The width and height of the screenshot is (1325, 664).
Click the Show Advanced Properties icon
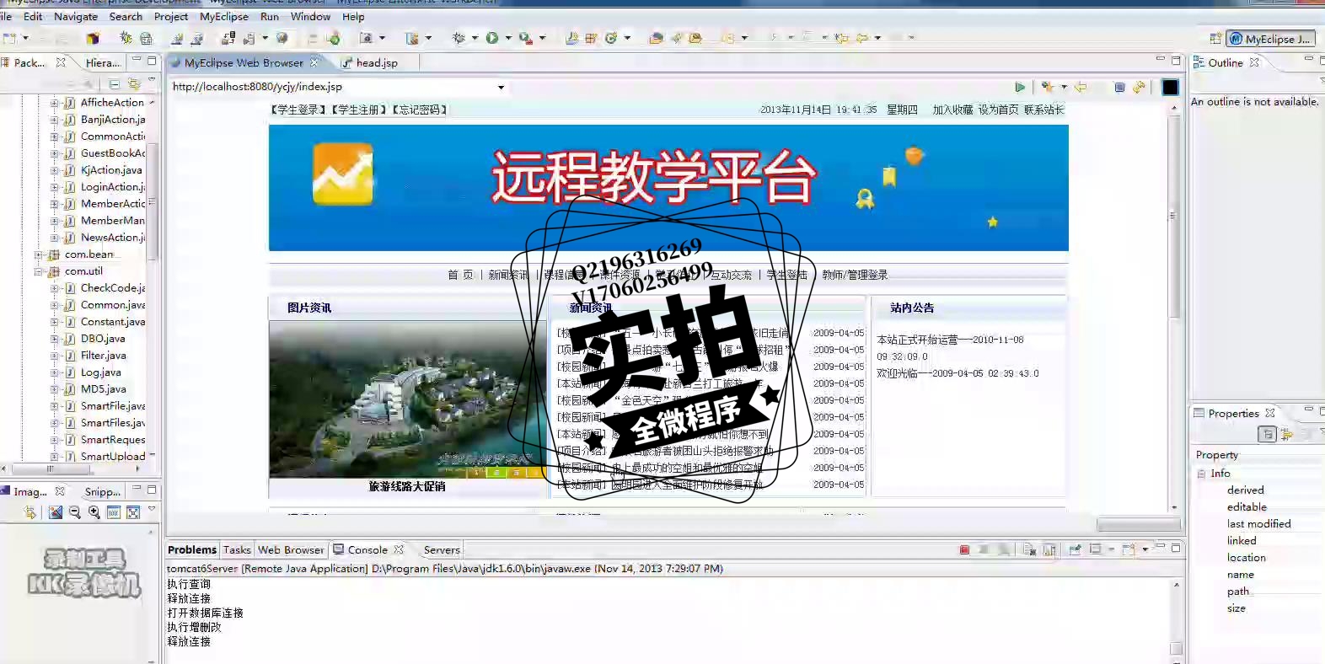[x=1286, y=434]
